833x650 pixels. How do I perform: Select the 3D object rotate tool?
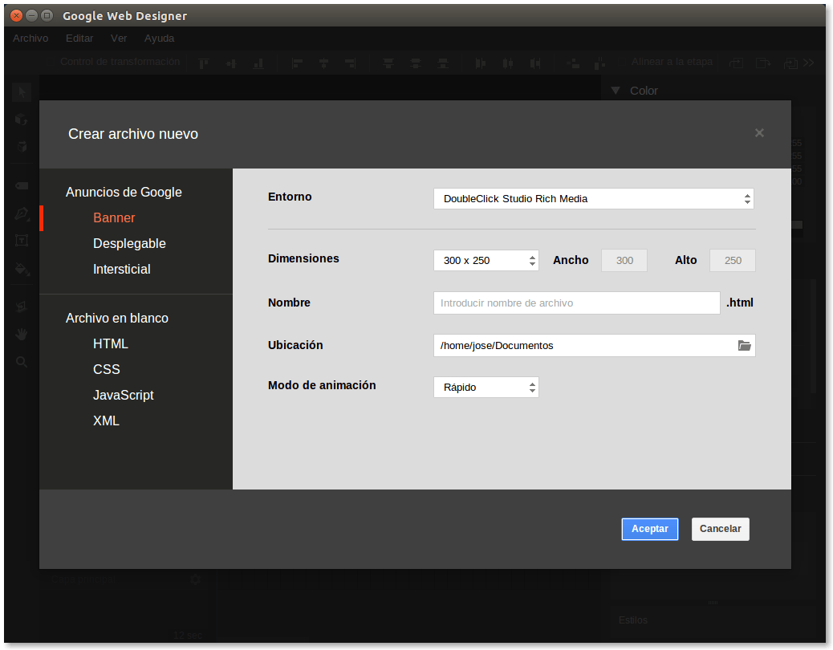[22, 120]
